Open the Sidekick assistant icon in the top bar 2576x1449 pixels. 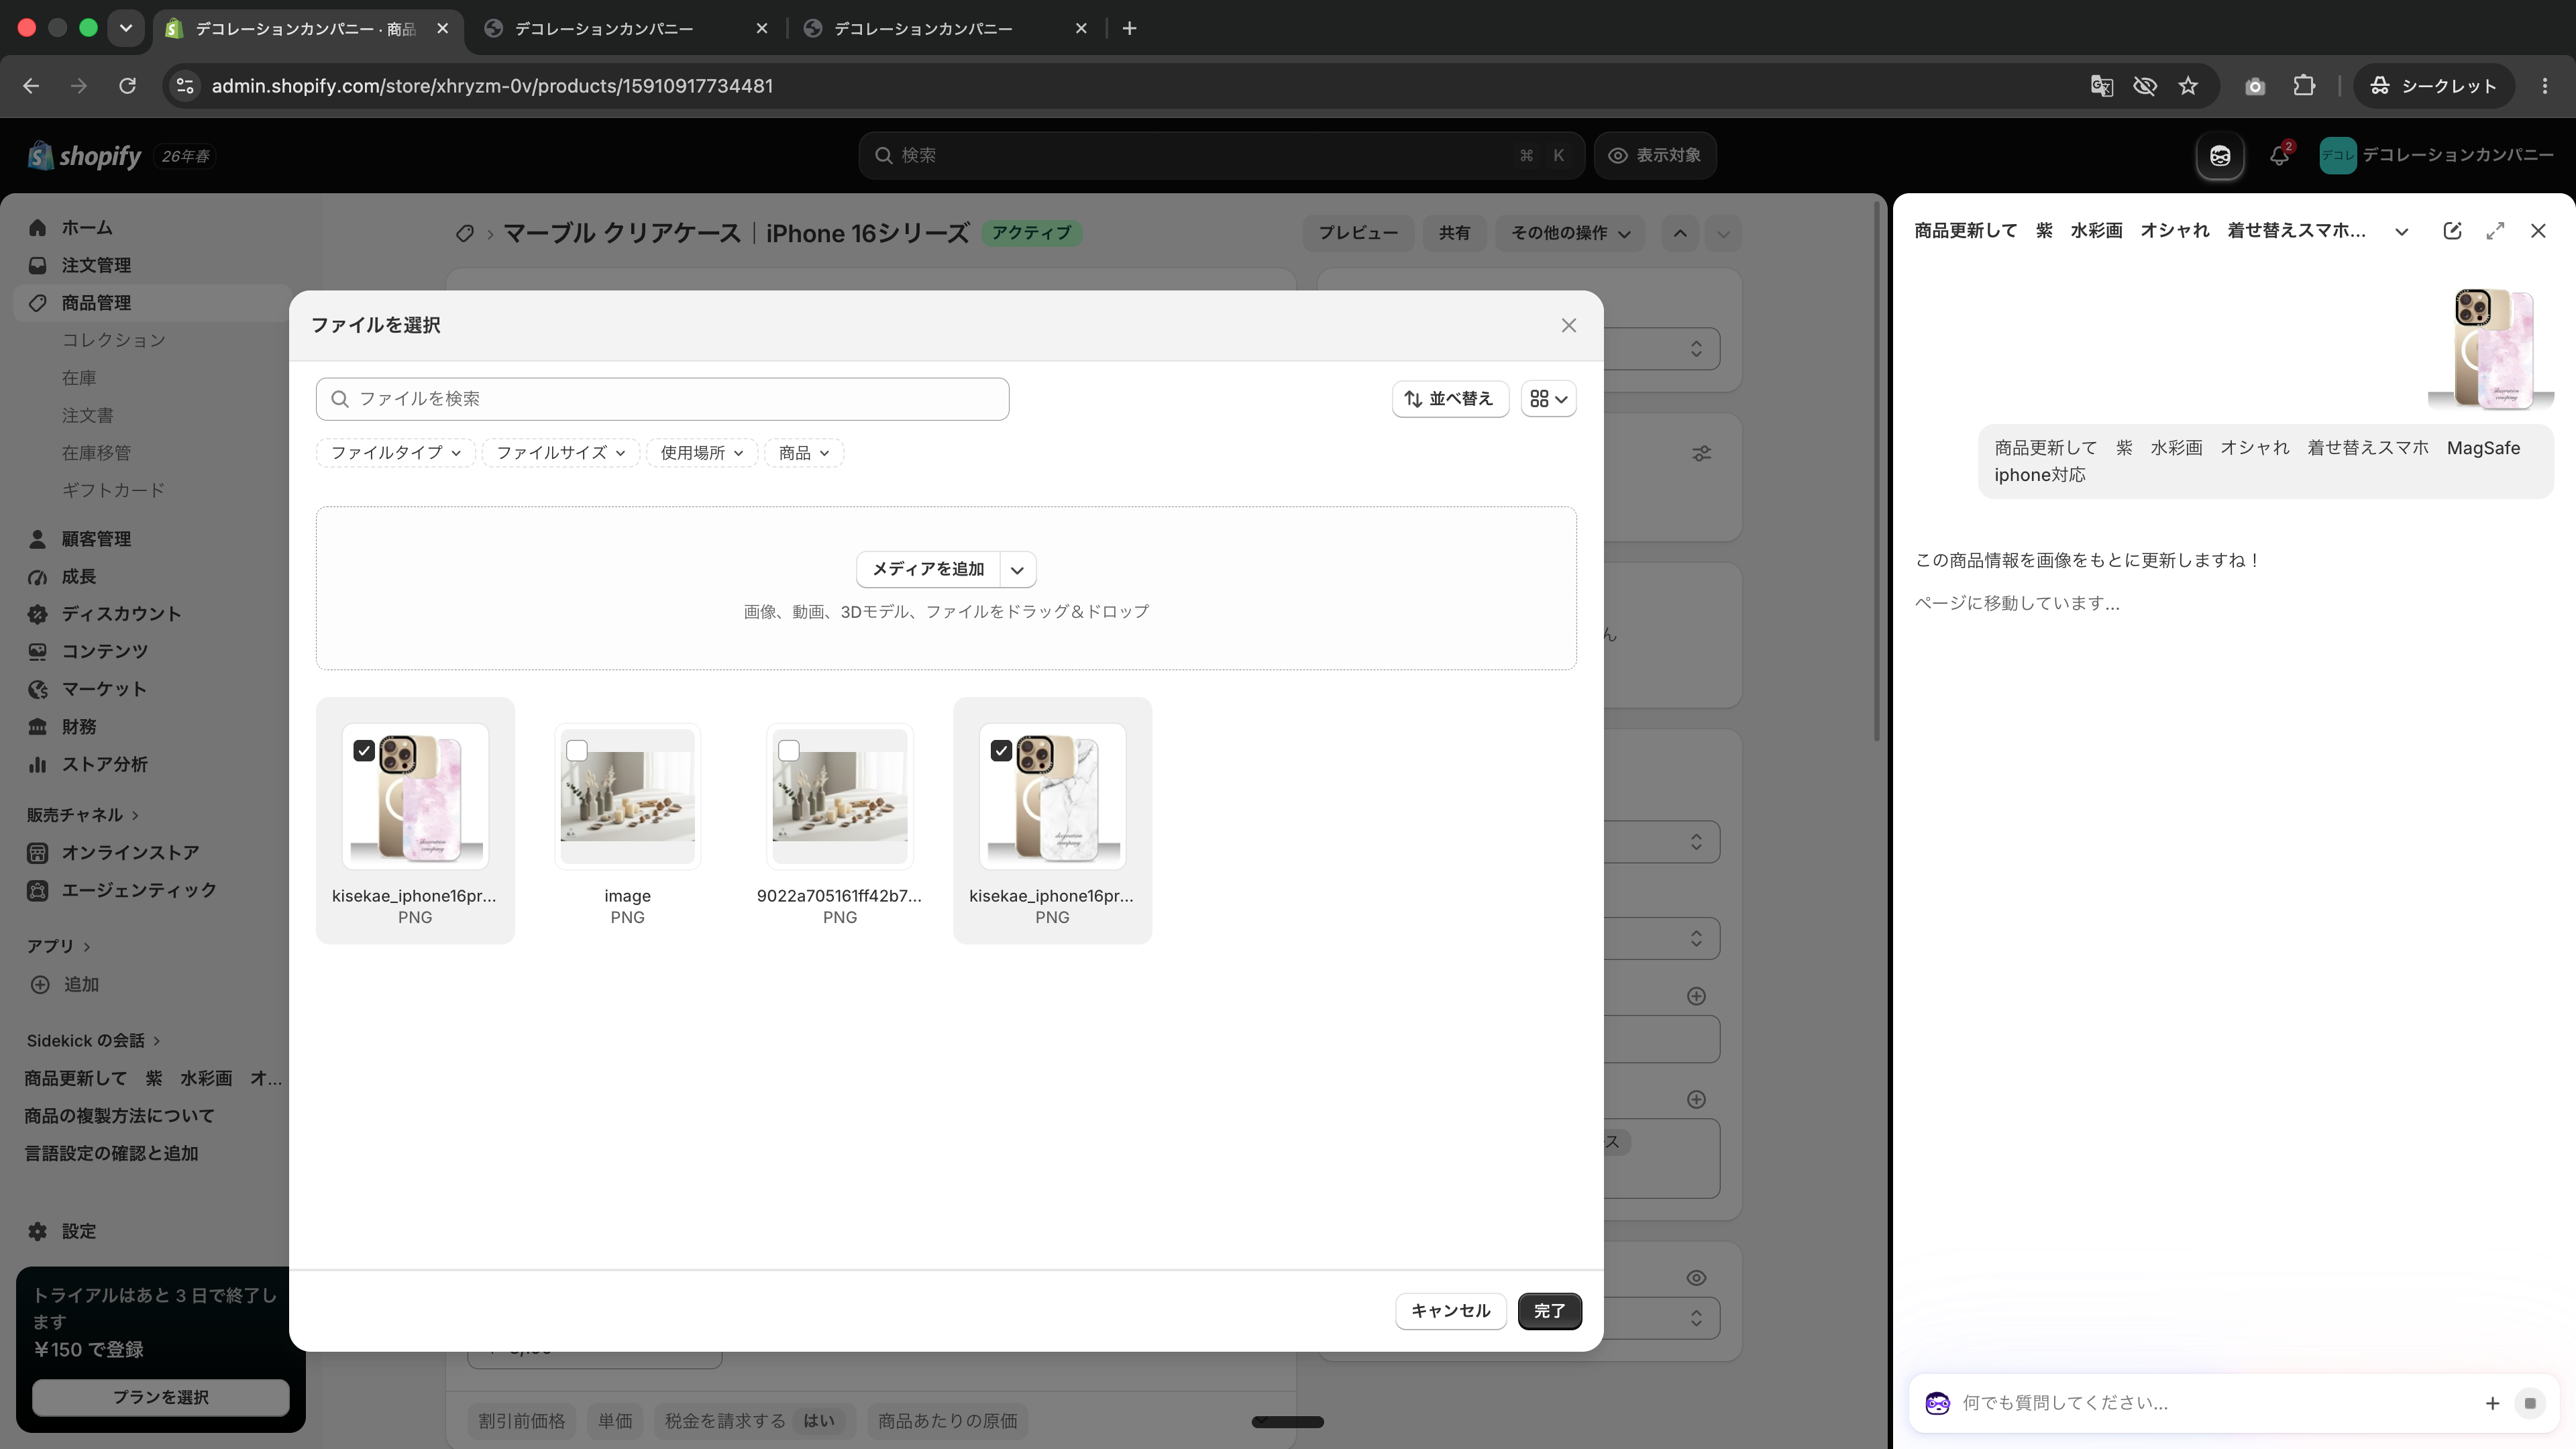pyautogui.click(x=2219, y=155)
